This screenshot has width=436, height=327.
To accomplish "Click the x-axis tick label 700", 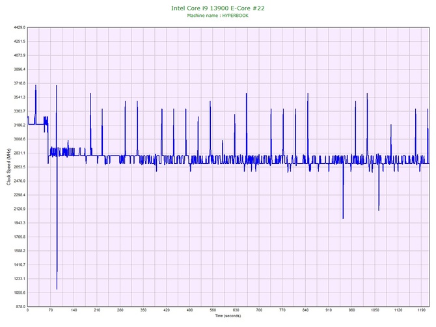I will click(x=259, y=310).
